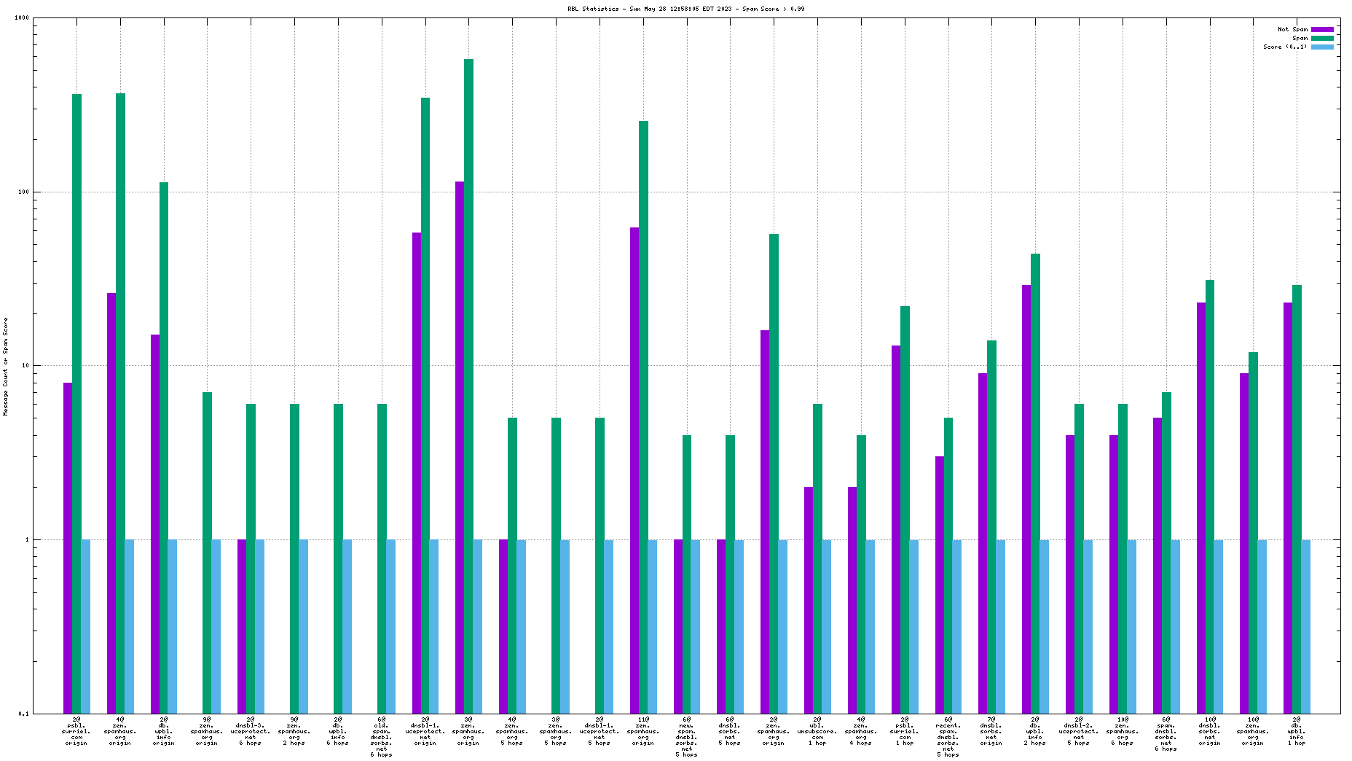The width and height of the screenshot is (1352, 761).
Task: Select the Not Spam legend label
Action: (1292, 30)
